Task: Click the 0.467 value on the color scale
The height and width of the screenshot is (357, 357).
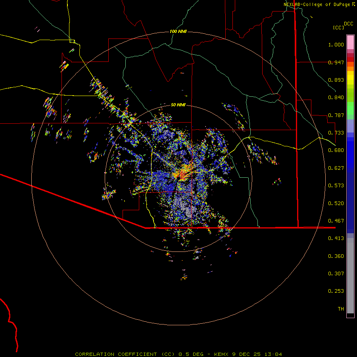Action: [x=336, y=221]
